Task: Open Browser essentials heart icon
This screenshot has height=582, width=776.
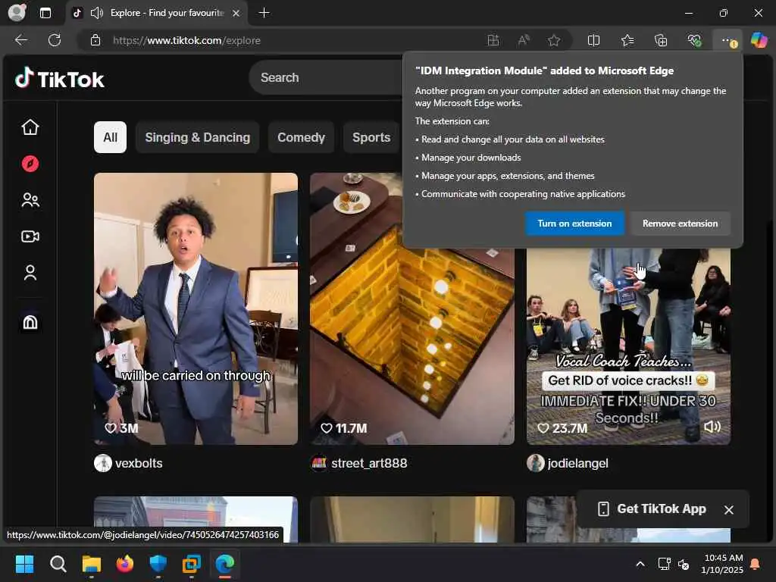Action: 694,40
